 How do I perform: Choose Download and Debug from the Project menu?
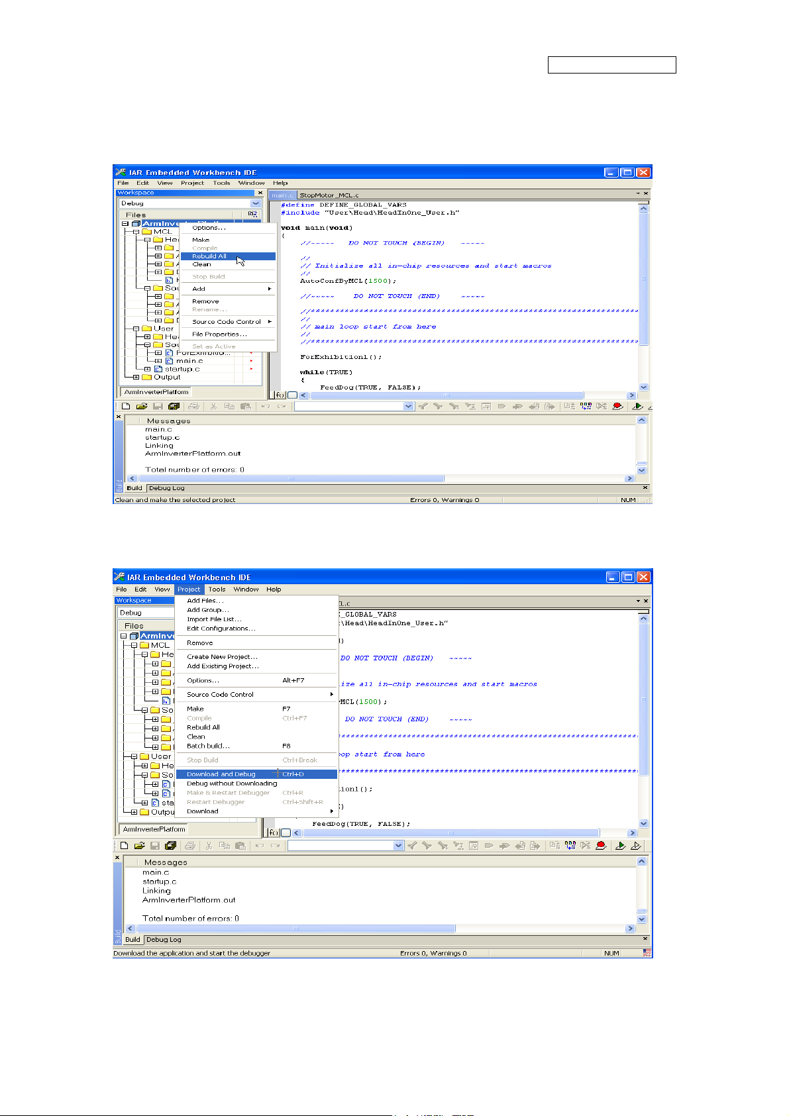(x=221, y=774)
